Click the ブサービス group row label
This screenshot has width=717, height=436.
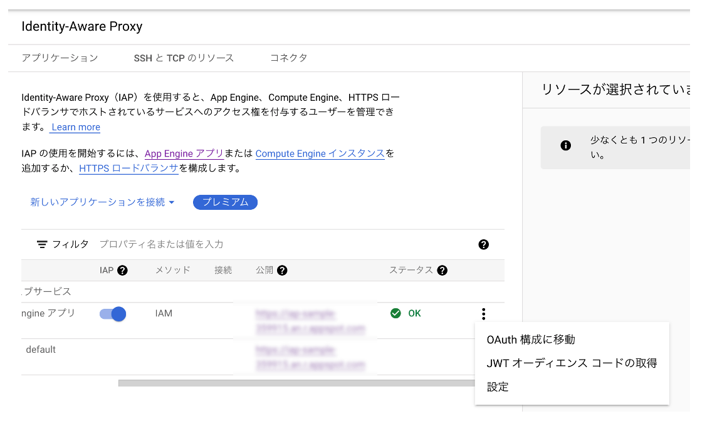[46, 291]
